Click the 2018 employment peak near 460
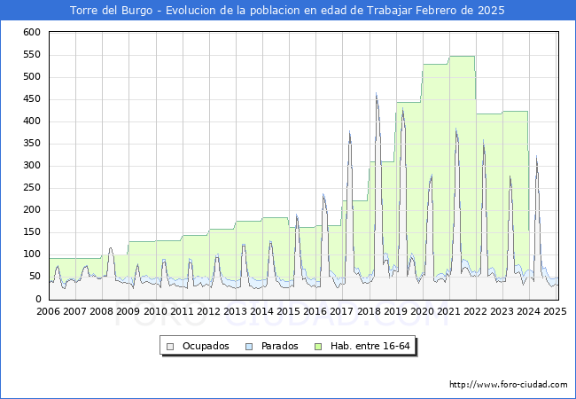The width and height of the screenshot is (576, 399). (376, 95)
